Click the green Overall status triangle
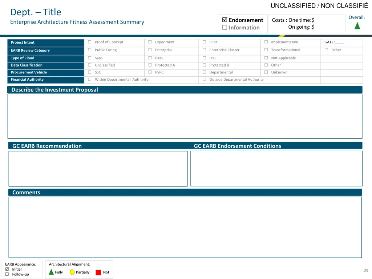372x279 pixels. (357, 25)
